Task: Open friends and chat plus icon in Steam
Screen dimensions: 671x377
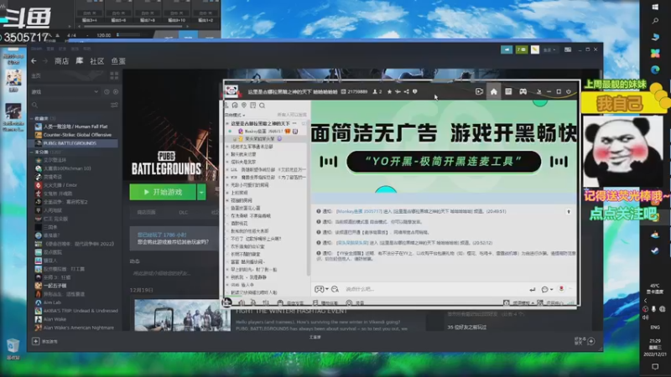Action: coord(591,341)
